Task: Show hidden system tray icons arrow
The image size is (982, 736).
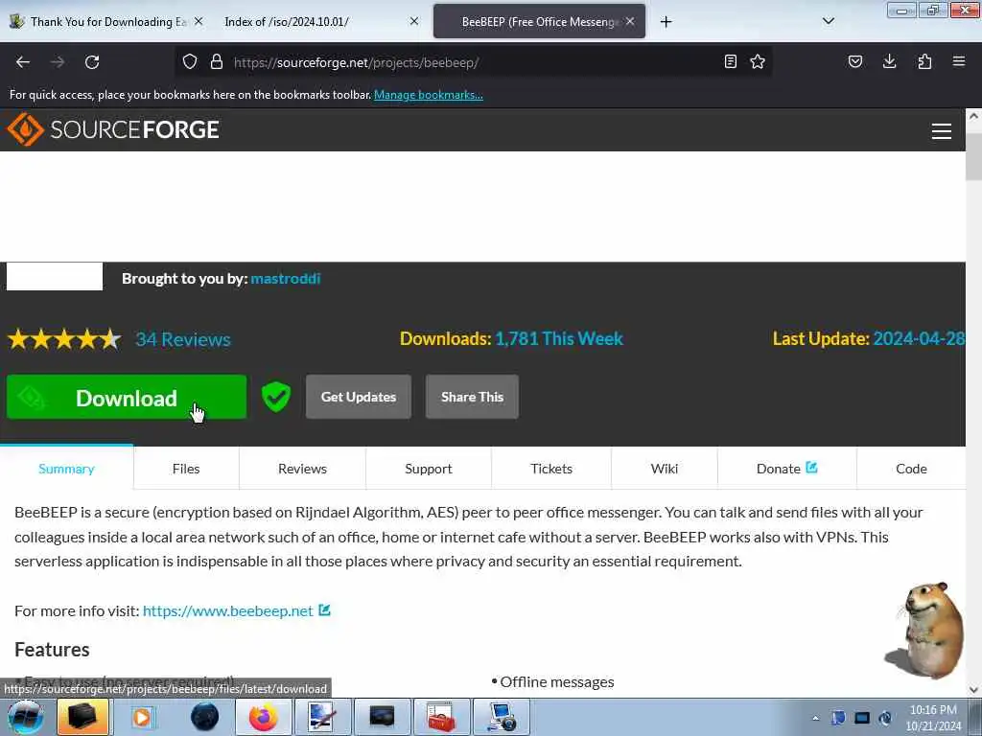Action: tap(815, 718)
